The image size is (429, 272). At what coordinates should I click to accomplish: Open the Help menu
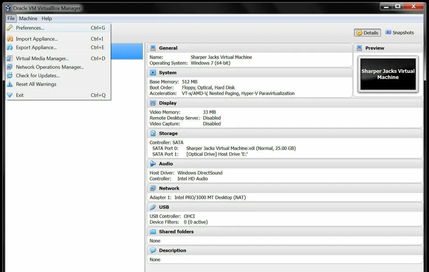tap(46, 18)
